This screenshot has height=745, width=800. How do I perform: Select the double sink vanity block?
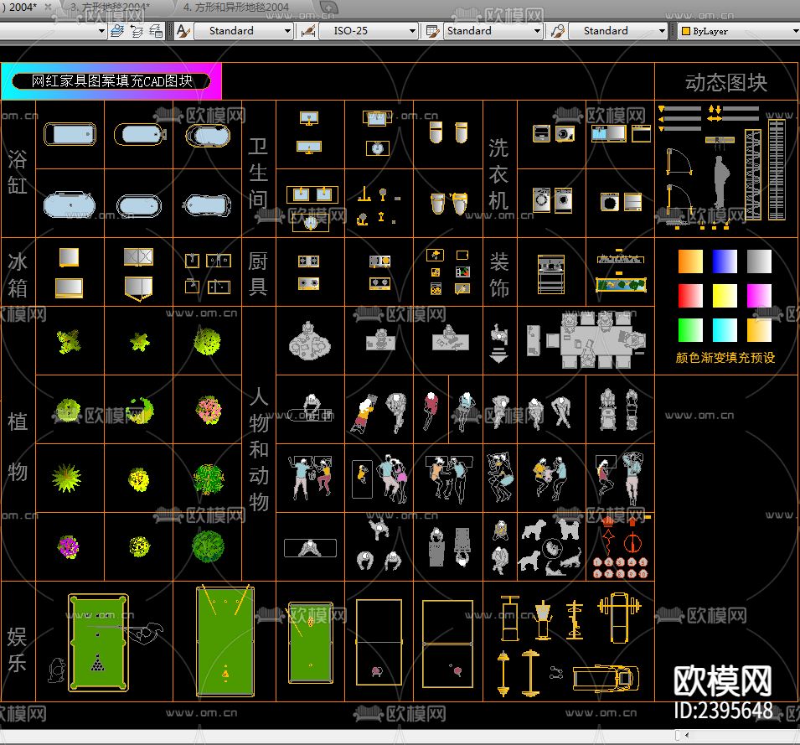point(312,194)
